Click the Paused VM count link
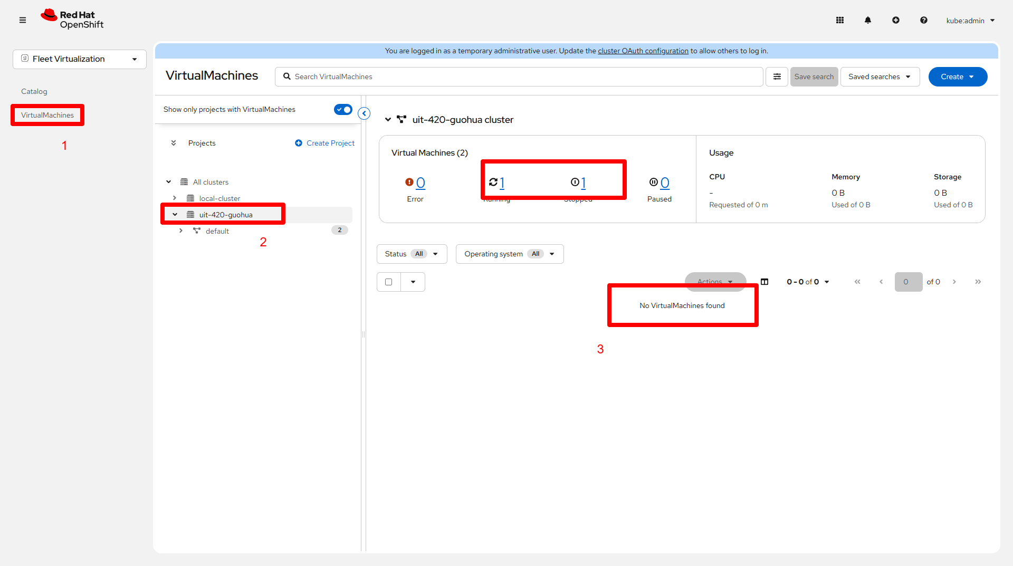 [665, 183]
